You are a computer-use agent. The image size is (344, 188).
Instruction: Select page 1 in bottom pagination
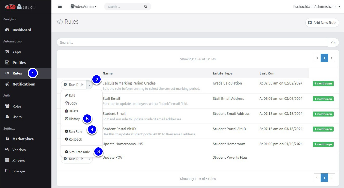tap(324, 178)
